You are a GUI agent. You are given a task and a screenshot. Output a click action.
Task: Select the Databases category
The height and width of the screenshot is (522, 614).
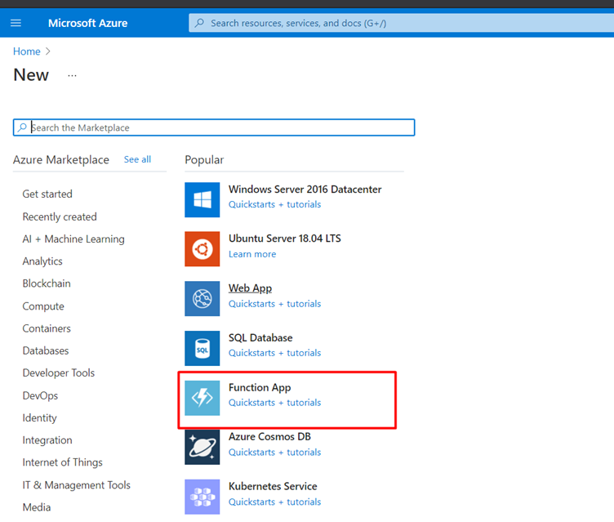pos(46,350)
